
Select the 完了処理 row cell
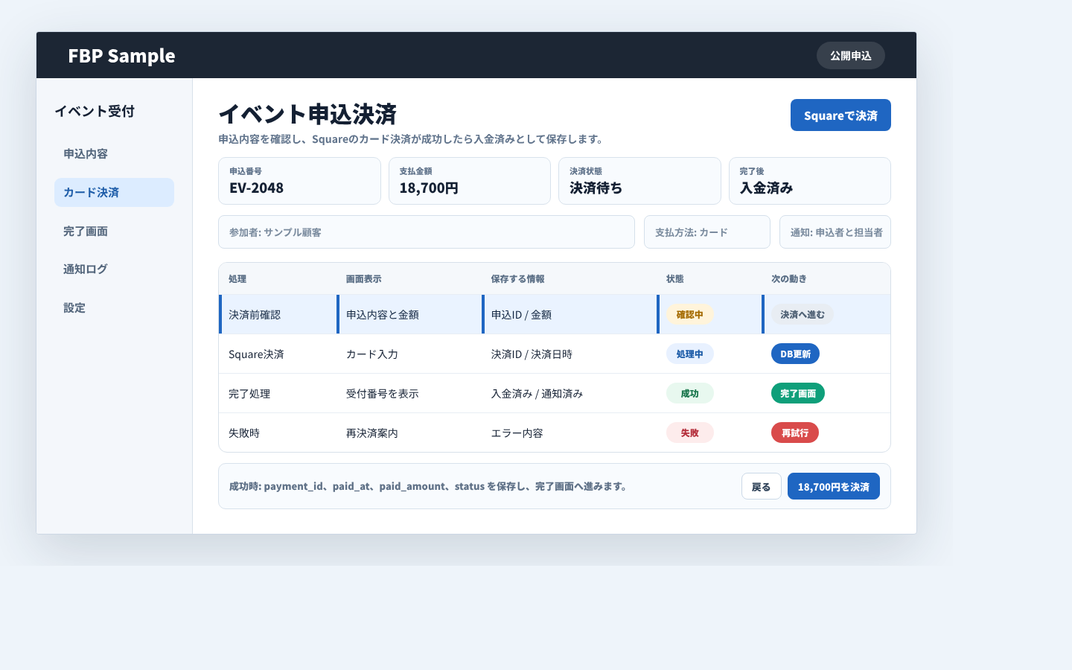click(x=278, y=393)
